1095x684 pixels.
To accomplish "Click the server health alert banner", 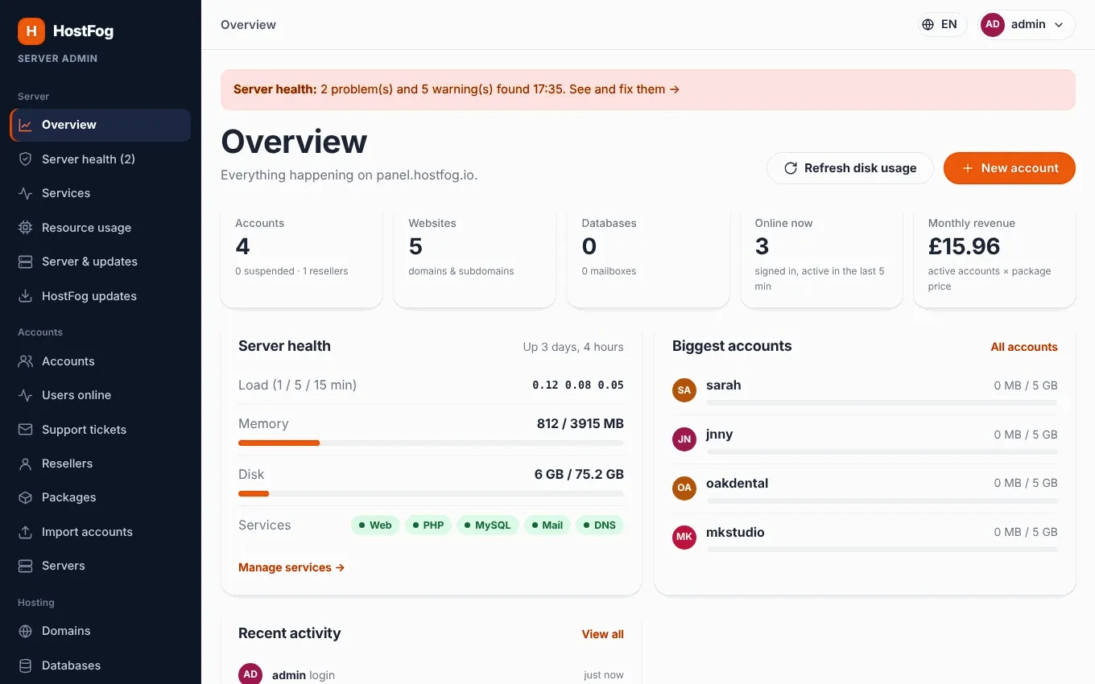I will [648, 89].
